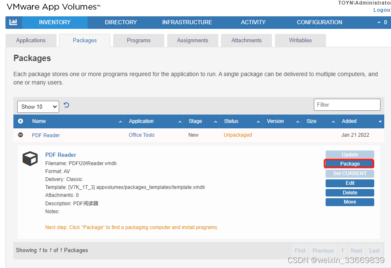This screenshot has width=391, height=268.
Task: Go to the Next page
Action: (x=357, y=250)
